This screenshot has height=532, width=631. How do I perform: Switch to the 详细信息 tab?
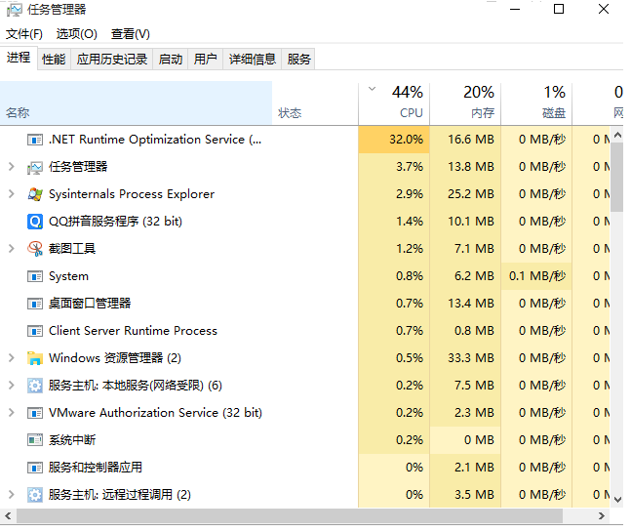[x=253, y=60]
